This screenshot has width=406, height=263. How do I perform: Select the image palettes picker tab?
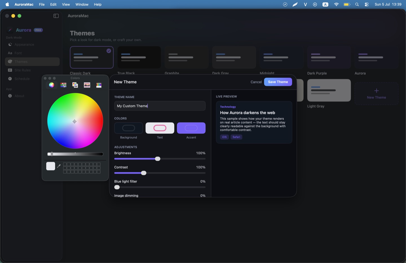87,85
